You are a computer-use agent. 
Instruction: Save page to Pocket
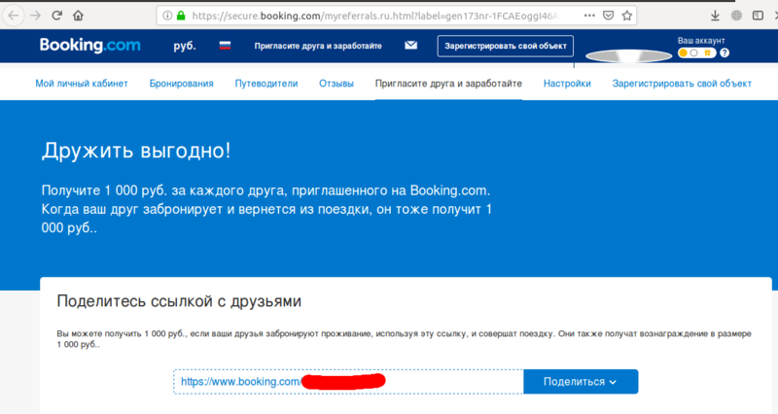(609, 16)
